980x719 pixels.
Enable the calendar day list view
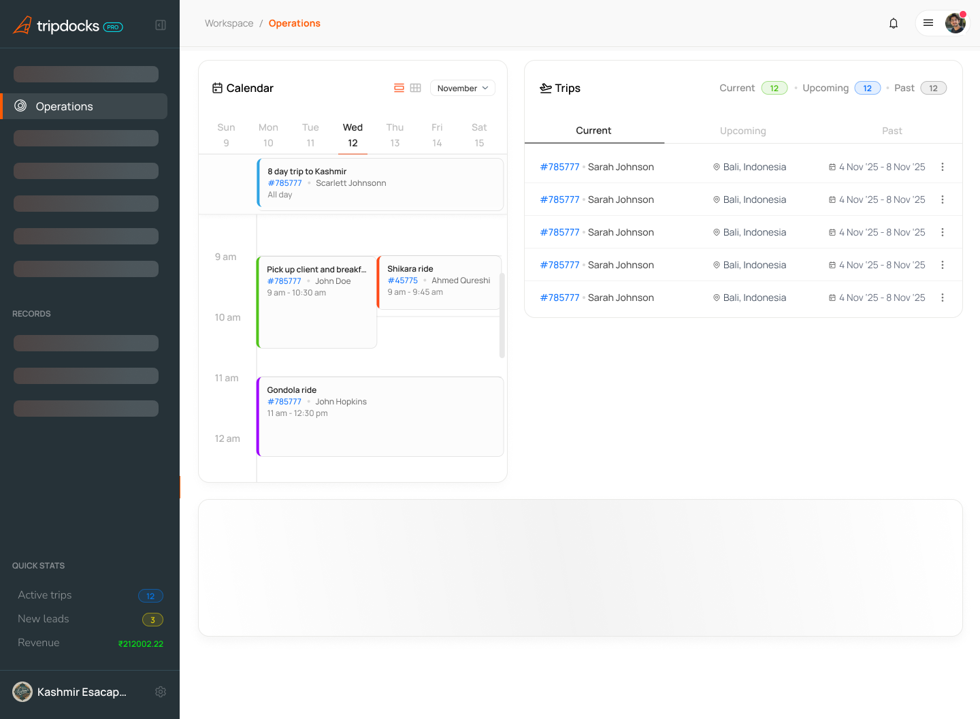pos(399,87)
